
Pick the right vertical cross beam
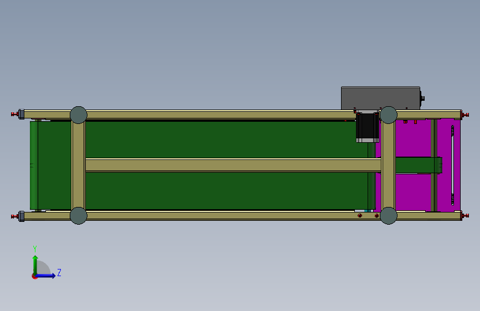tap(389, 165)
